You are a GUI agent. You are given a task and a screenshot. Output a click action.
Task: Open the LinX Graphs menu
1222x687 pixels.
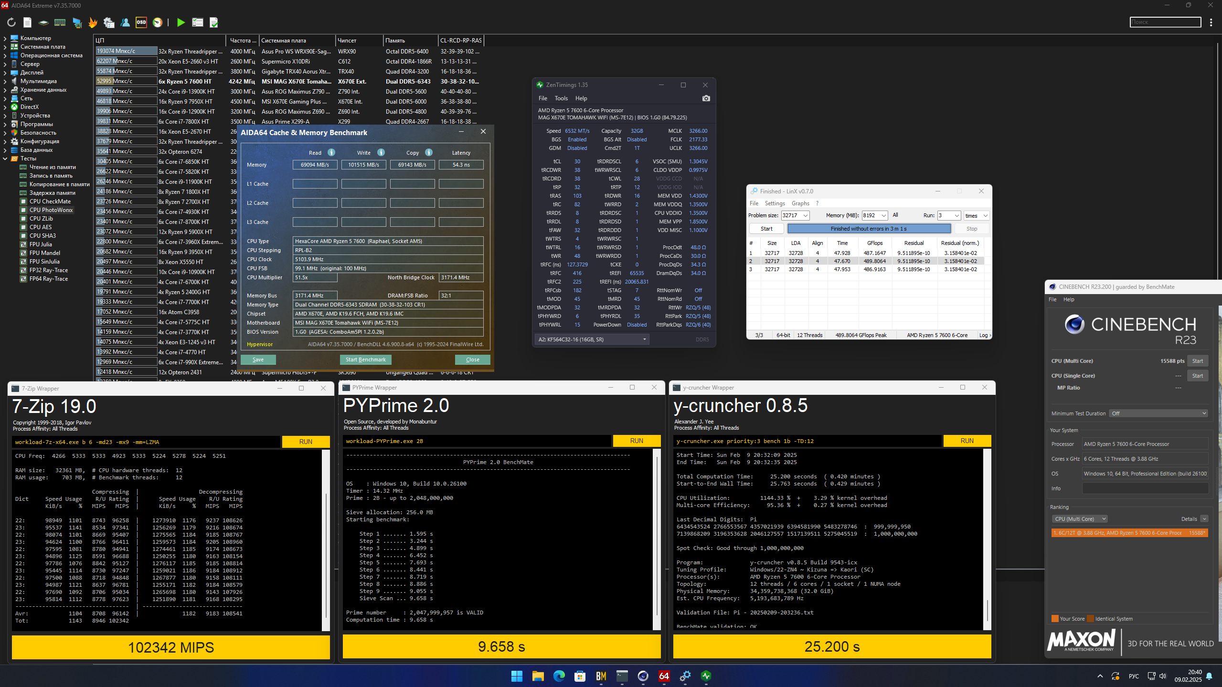[800, 203]
